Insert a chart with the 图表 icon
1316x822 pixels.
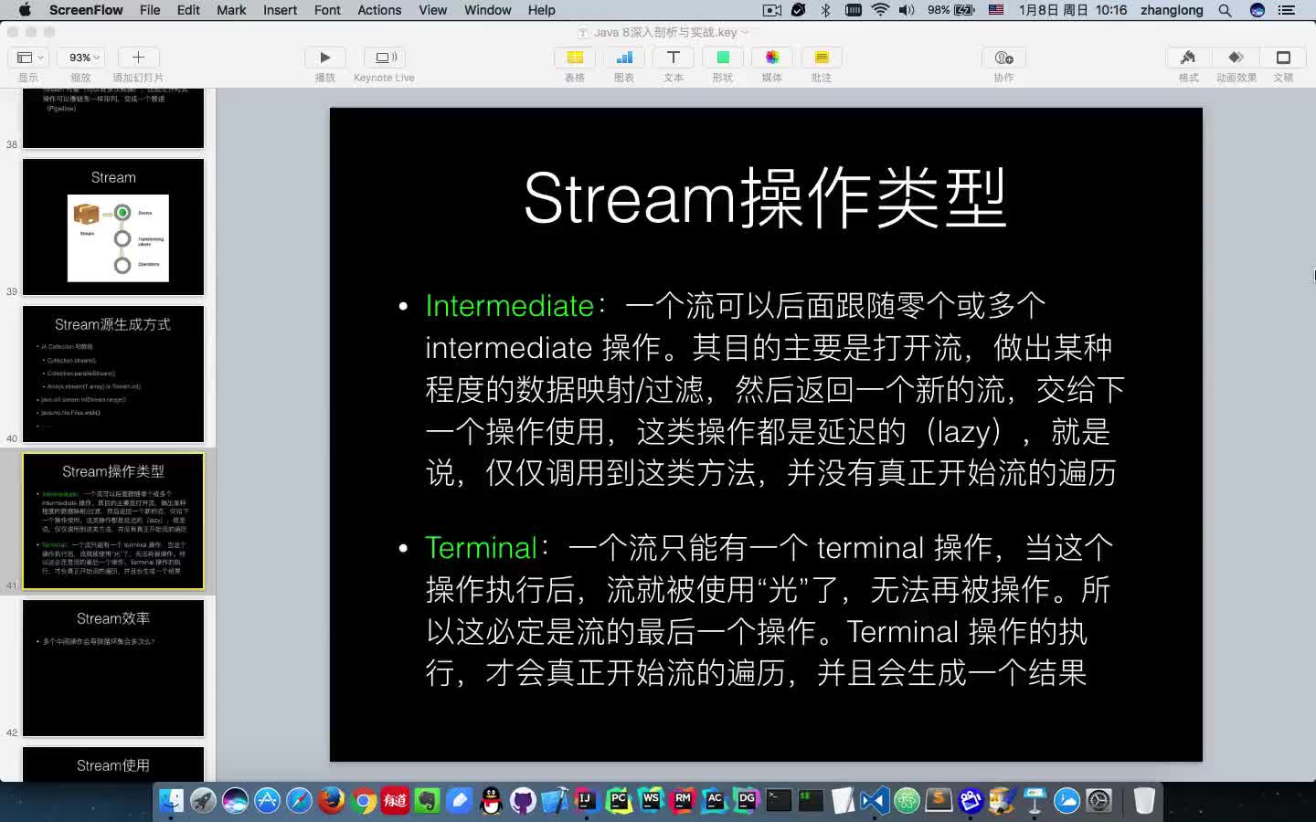[x=624, y=58]
